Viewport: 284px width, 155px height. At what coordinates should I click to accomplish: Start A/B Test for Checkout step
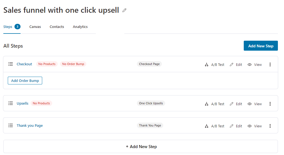tap(214, 64)
